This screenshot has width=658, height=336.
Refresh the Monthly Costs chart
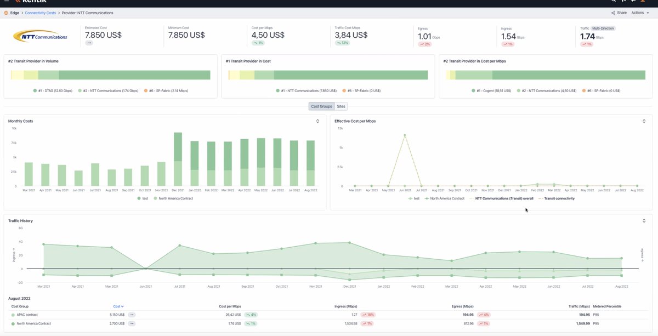tap(317, 121)
